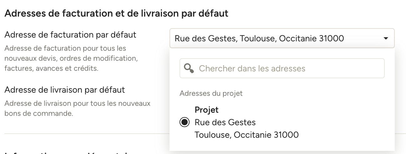
Task: Focus the 'Chercher dans les adresses' field
Action: (282, 68)
